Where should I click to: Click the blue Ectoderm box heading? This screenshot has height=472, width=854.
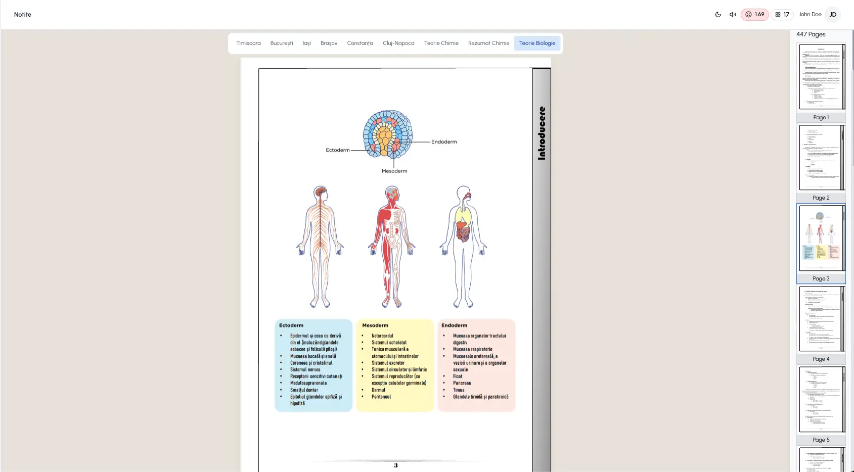pyautogui.click(x=291, y=325)
